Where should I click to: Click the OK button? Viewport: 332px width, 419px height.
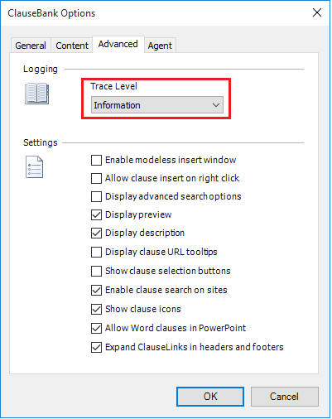click(210, 397)
